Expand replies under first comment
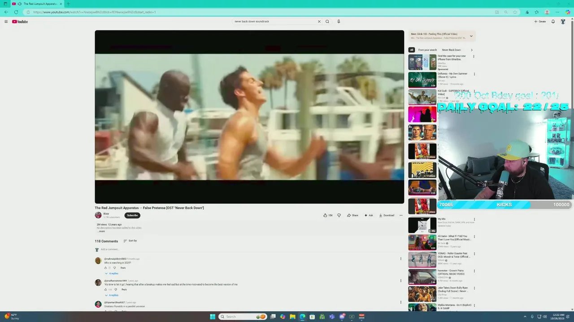The image size is (574, 322). (x=112, y=273)
